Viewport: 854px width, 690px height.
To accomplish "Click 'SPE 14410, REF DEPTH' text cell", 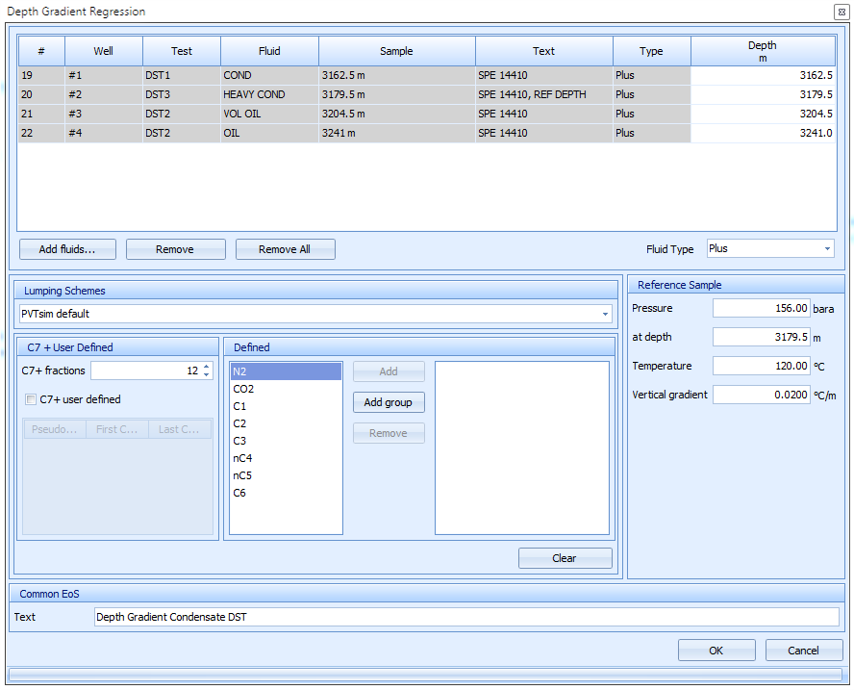I will (544, 94).
